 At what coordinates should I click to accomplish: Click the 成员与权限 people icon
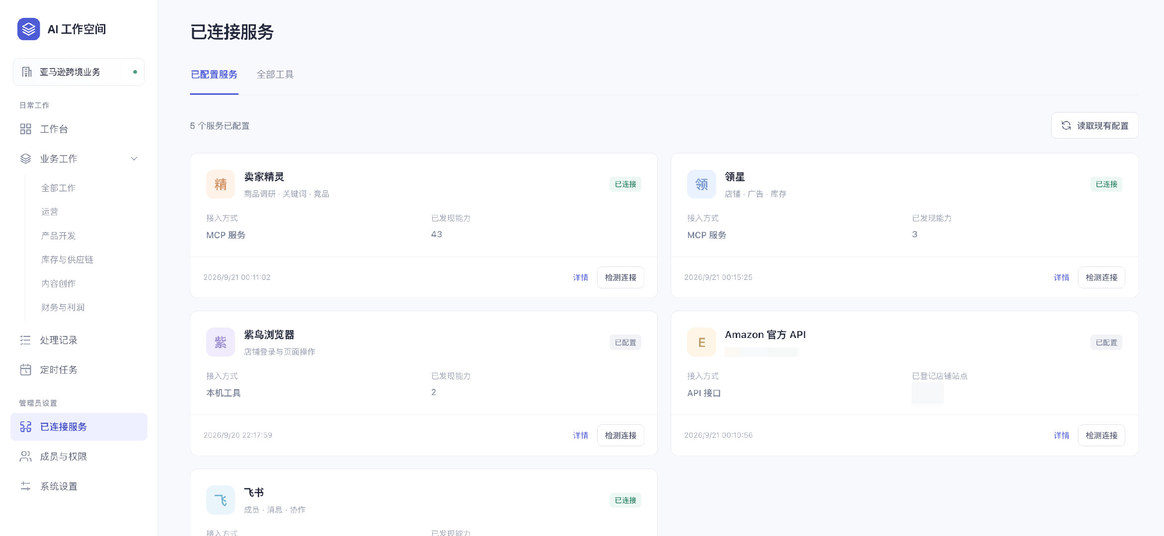pos(26,457)
